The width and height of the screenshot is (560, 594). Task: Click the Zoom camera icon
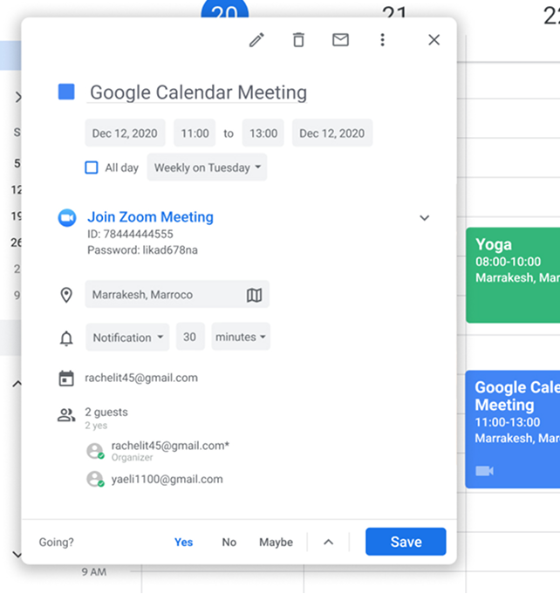click(x=67, y=218)
